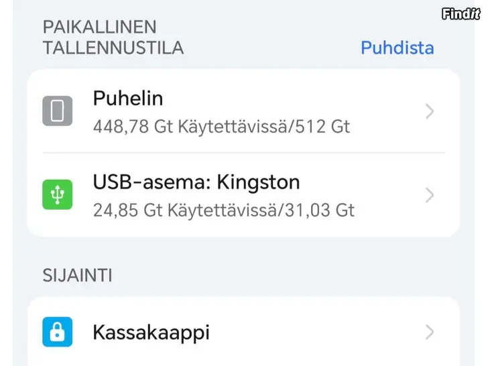Tap the grey phone storage icon
This screenshot has height=366, width=488.
coord(58,111)
